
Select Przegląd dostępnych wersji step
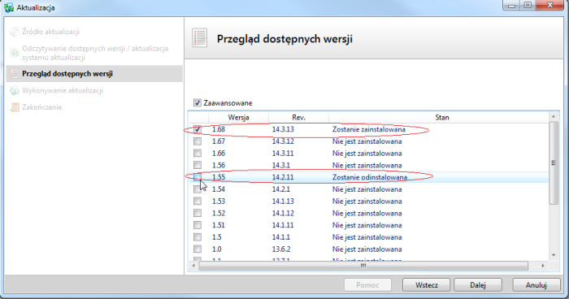(x=67, y=74)
